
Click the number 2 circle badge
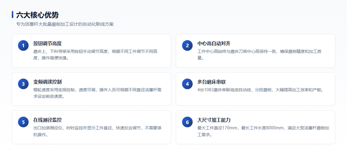[x=187, y=45]
